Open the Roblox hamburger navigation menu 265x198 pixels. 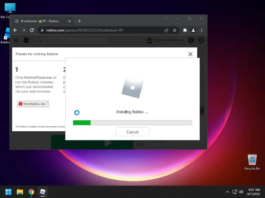point(16,40)
